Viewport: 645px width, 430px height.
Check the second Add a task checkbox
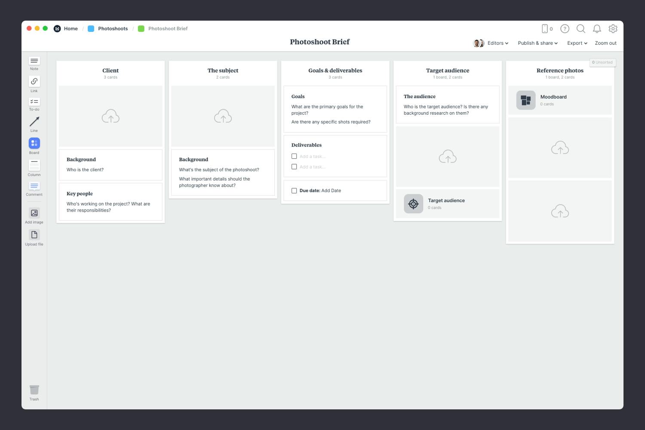[x=294, y=166]
